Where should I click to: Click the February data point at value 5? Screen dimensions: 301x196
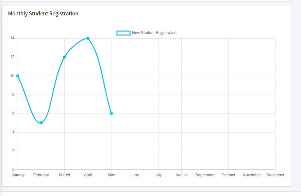coord(41,123)
